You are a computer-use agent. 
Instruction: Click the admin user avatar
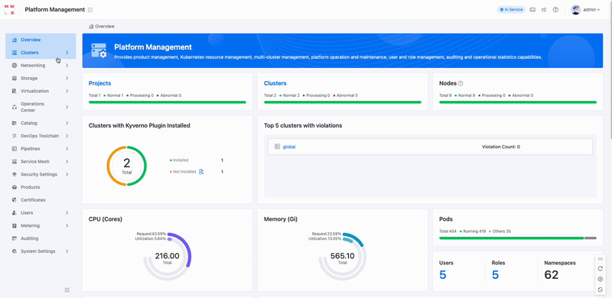pyautogui.click(x=576, y=10)
